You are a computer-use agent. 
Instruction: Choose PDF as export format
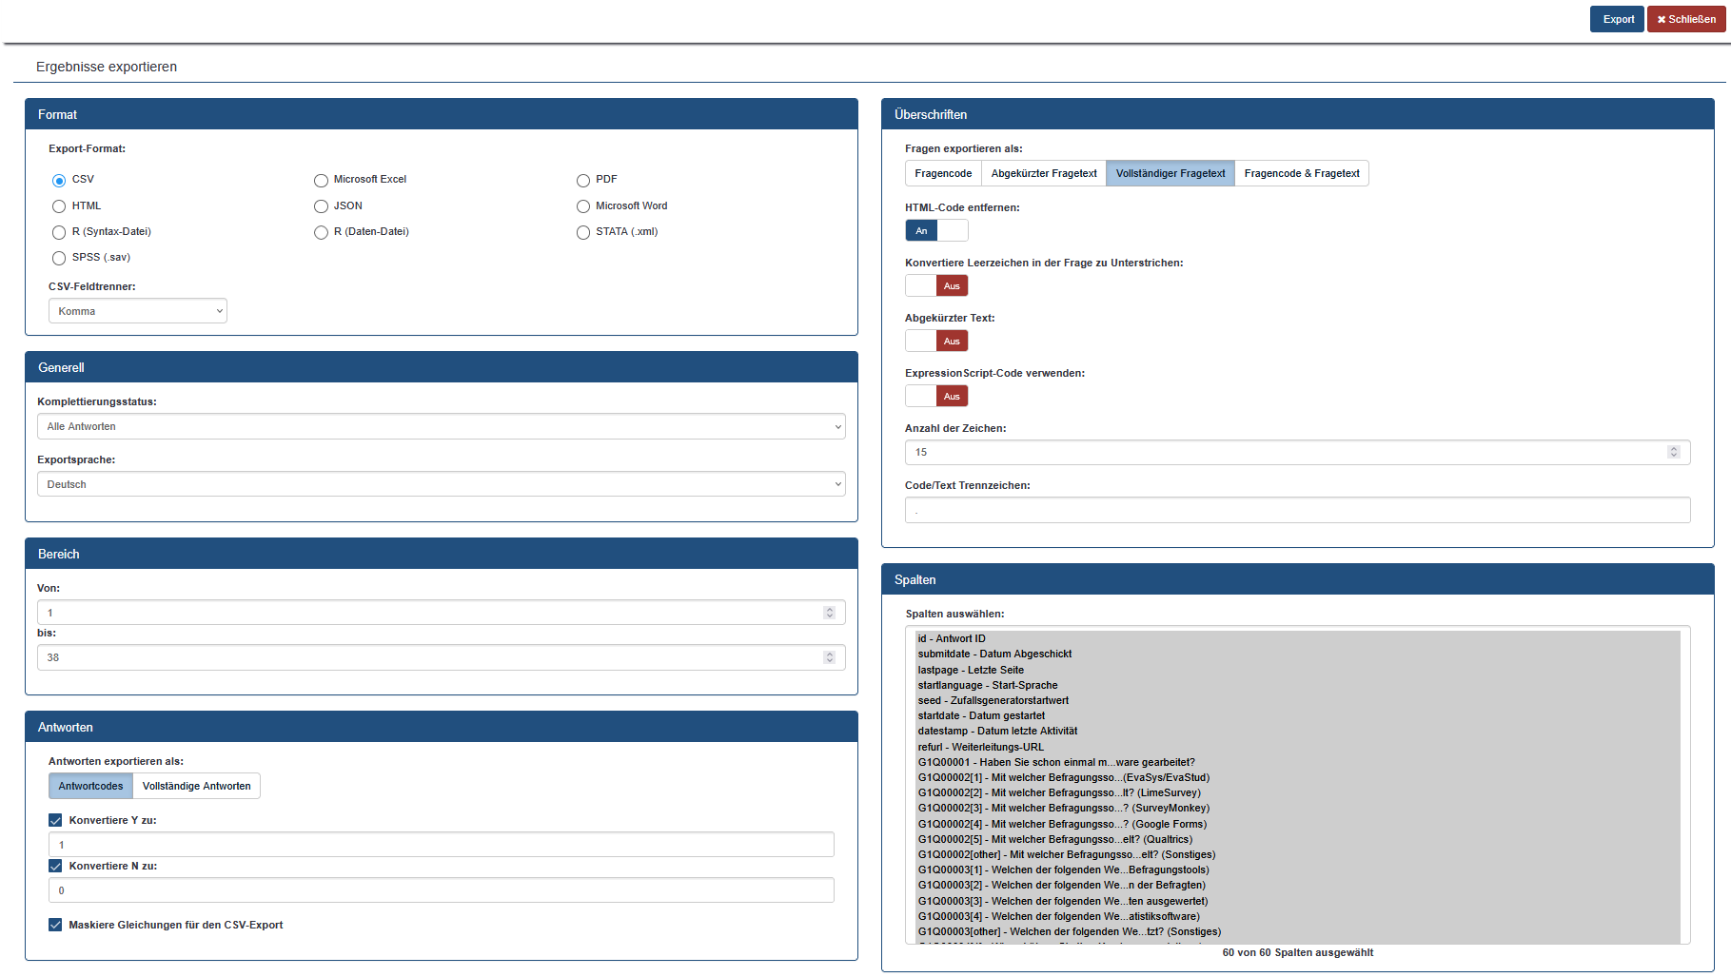pos(583,181)
